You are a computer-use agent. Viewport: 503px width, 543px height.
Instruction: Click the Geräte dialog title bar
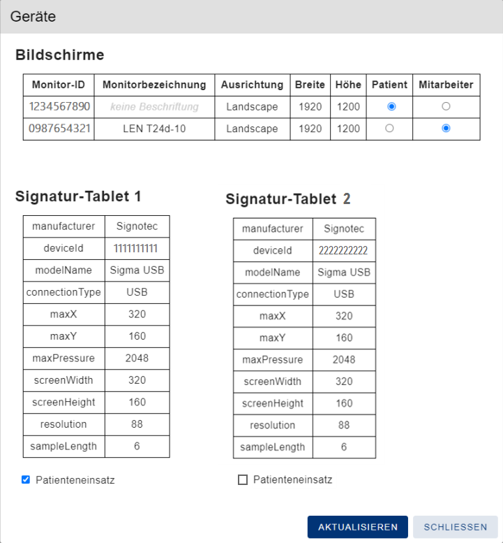click(x=251, y=17)
